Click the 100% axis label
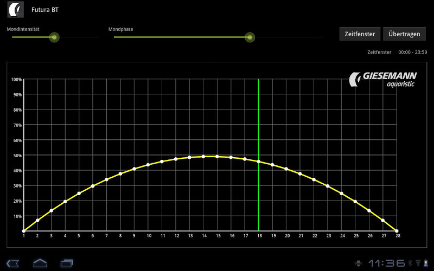 tap(16, 79)
